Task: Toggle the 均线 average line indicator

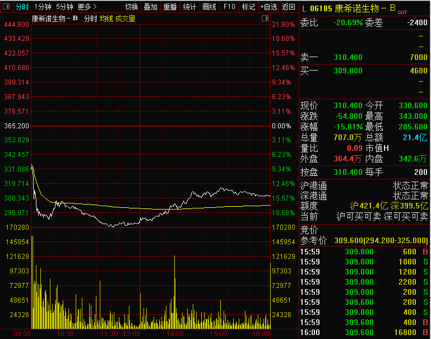Action: (106, 18)
